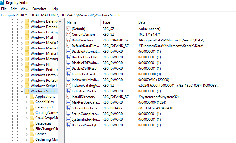236x143 pixels.
Task: Click the folder icon of Windows NT key
Action: (x=27, y=64)
